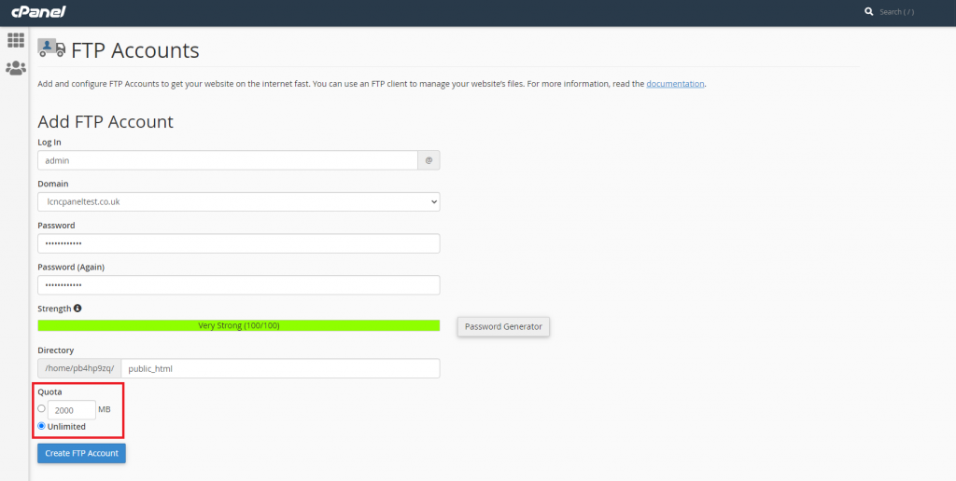
Task: Click the Very Strong strength bar
Action: (x=238, y=325)
